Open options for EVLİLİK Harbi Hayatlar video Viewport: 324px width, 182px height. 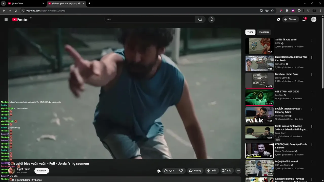click(312, 109)
